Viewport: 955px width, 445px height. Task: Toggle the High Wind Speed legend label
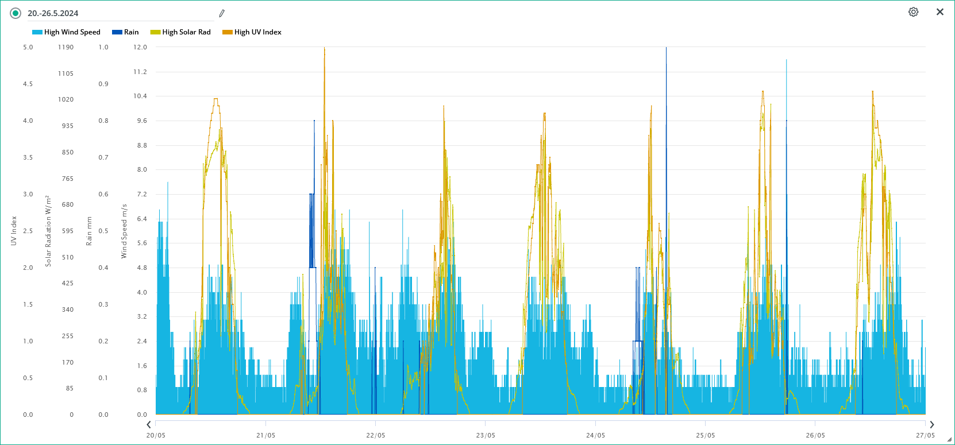point(72,32)
